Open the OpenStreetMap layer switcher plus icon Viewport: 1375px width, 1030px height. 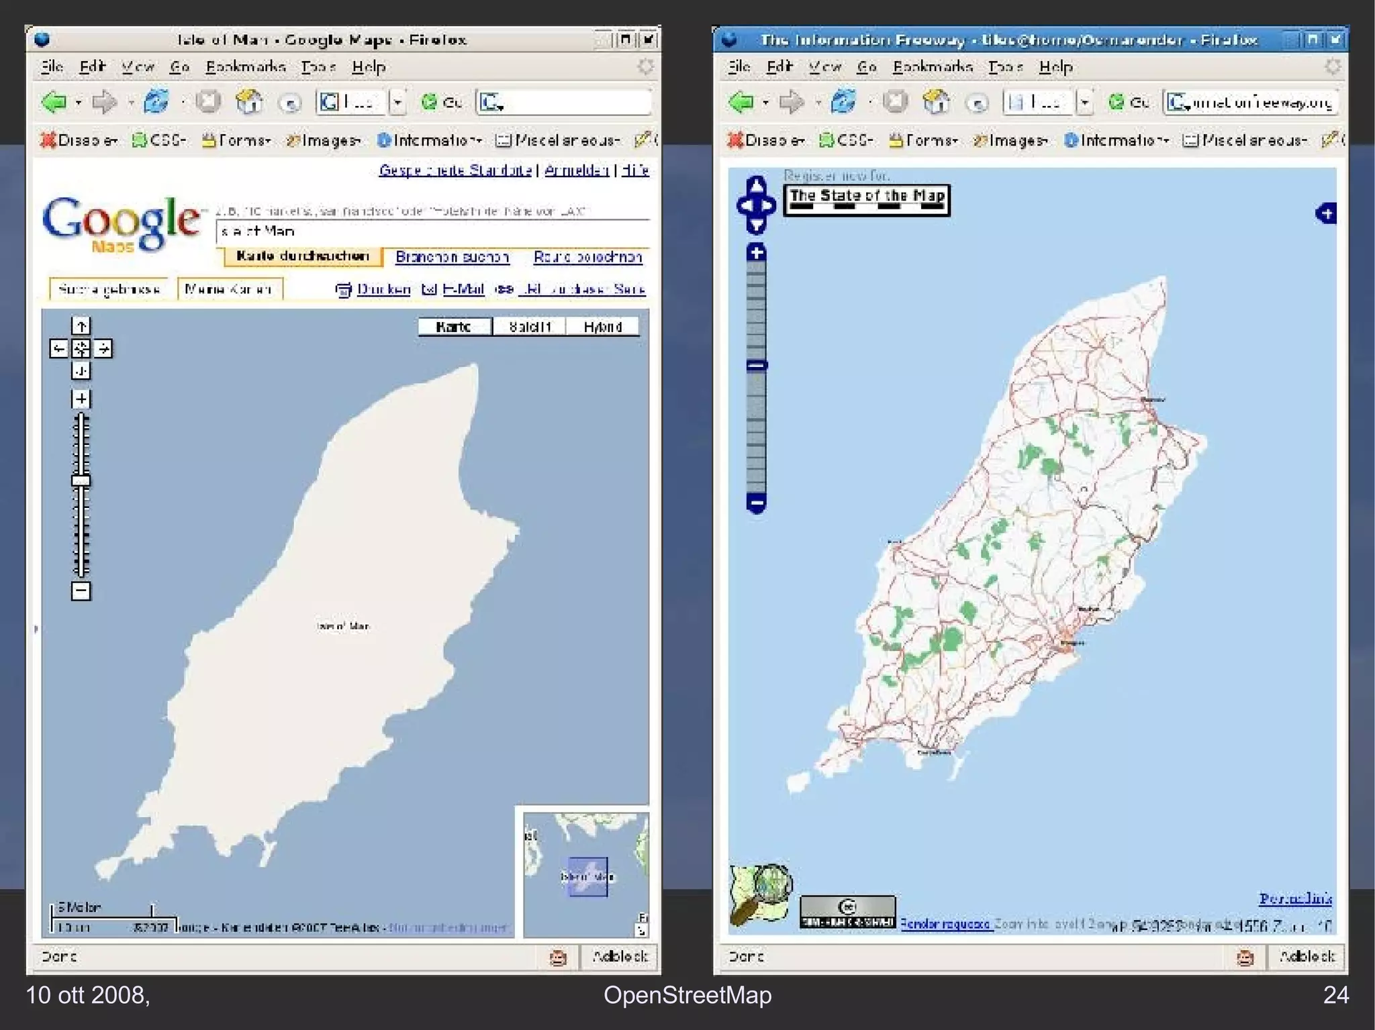1326,214
